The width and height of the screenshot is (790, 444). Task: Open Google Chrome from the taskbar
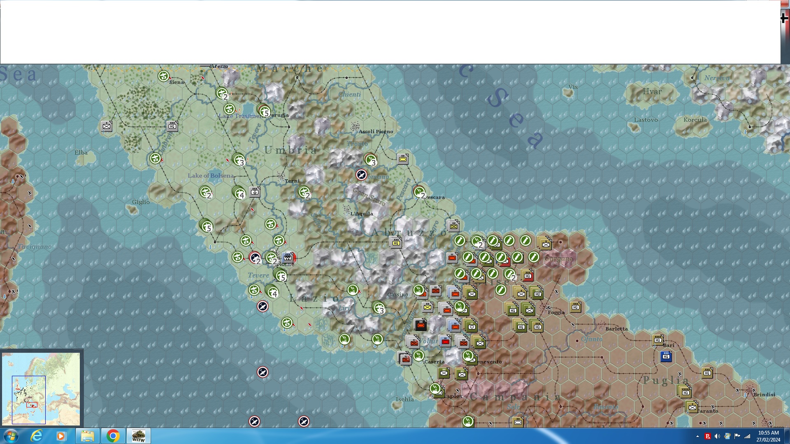[113, 436]
